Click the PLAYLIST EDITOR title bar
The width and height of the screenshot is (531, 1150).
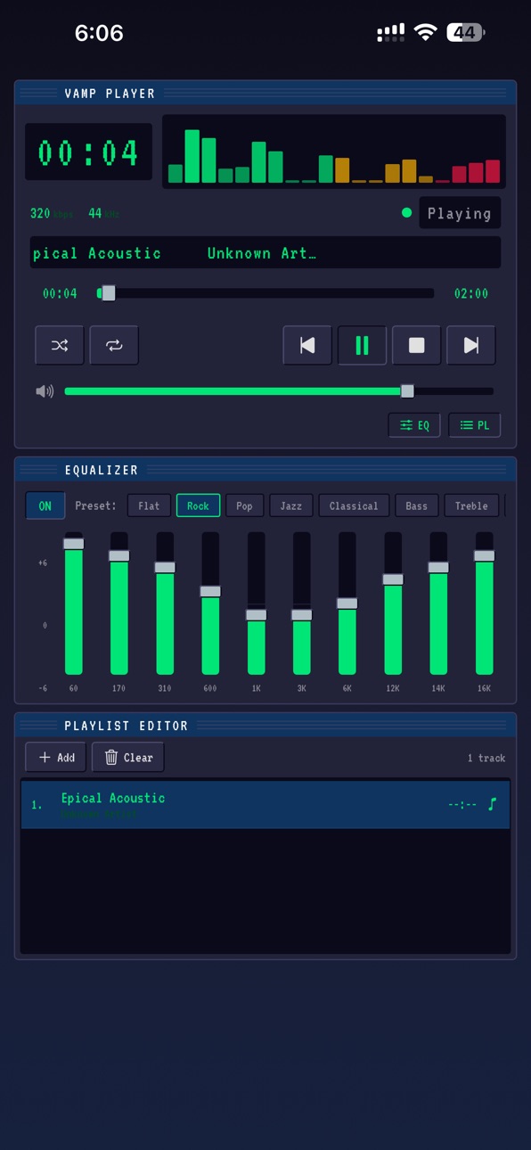[x=265, y=726]
